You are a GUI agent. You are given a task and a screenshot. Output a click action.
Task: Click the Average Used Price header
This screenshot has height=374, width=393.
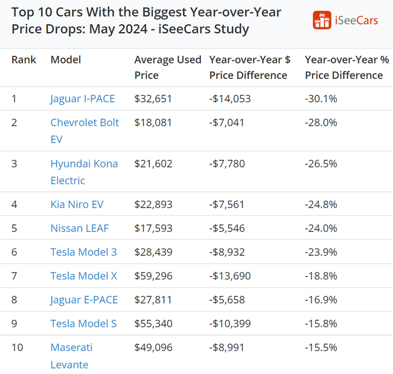167,67
